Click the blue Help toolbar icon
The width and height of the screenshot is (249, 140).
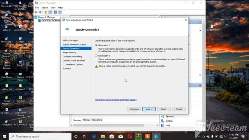(x=55, y=12)
